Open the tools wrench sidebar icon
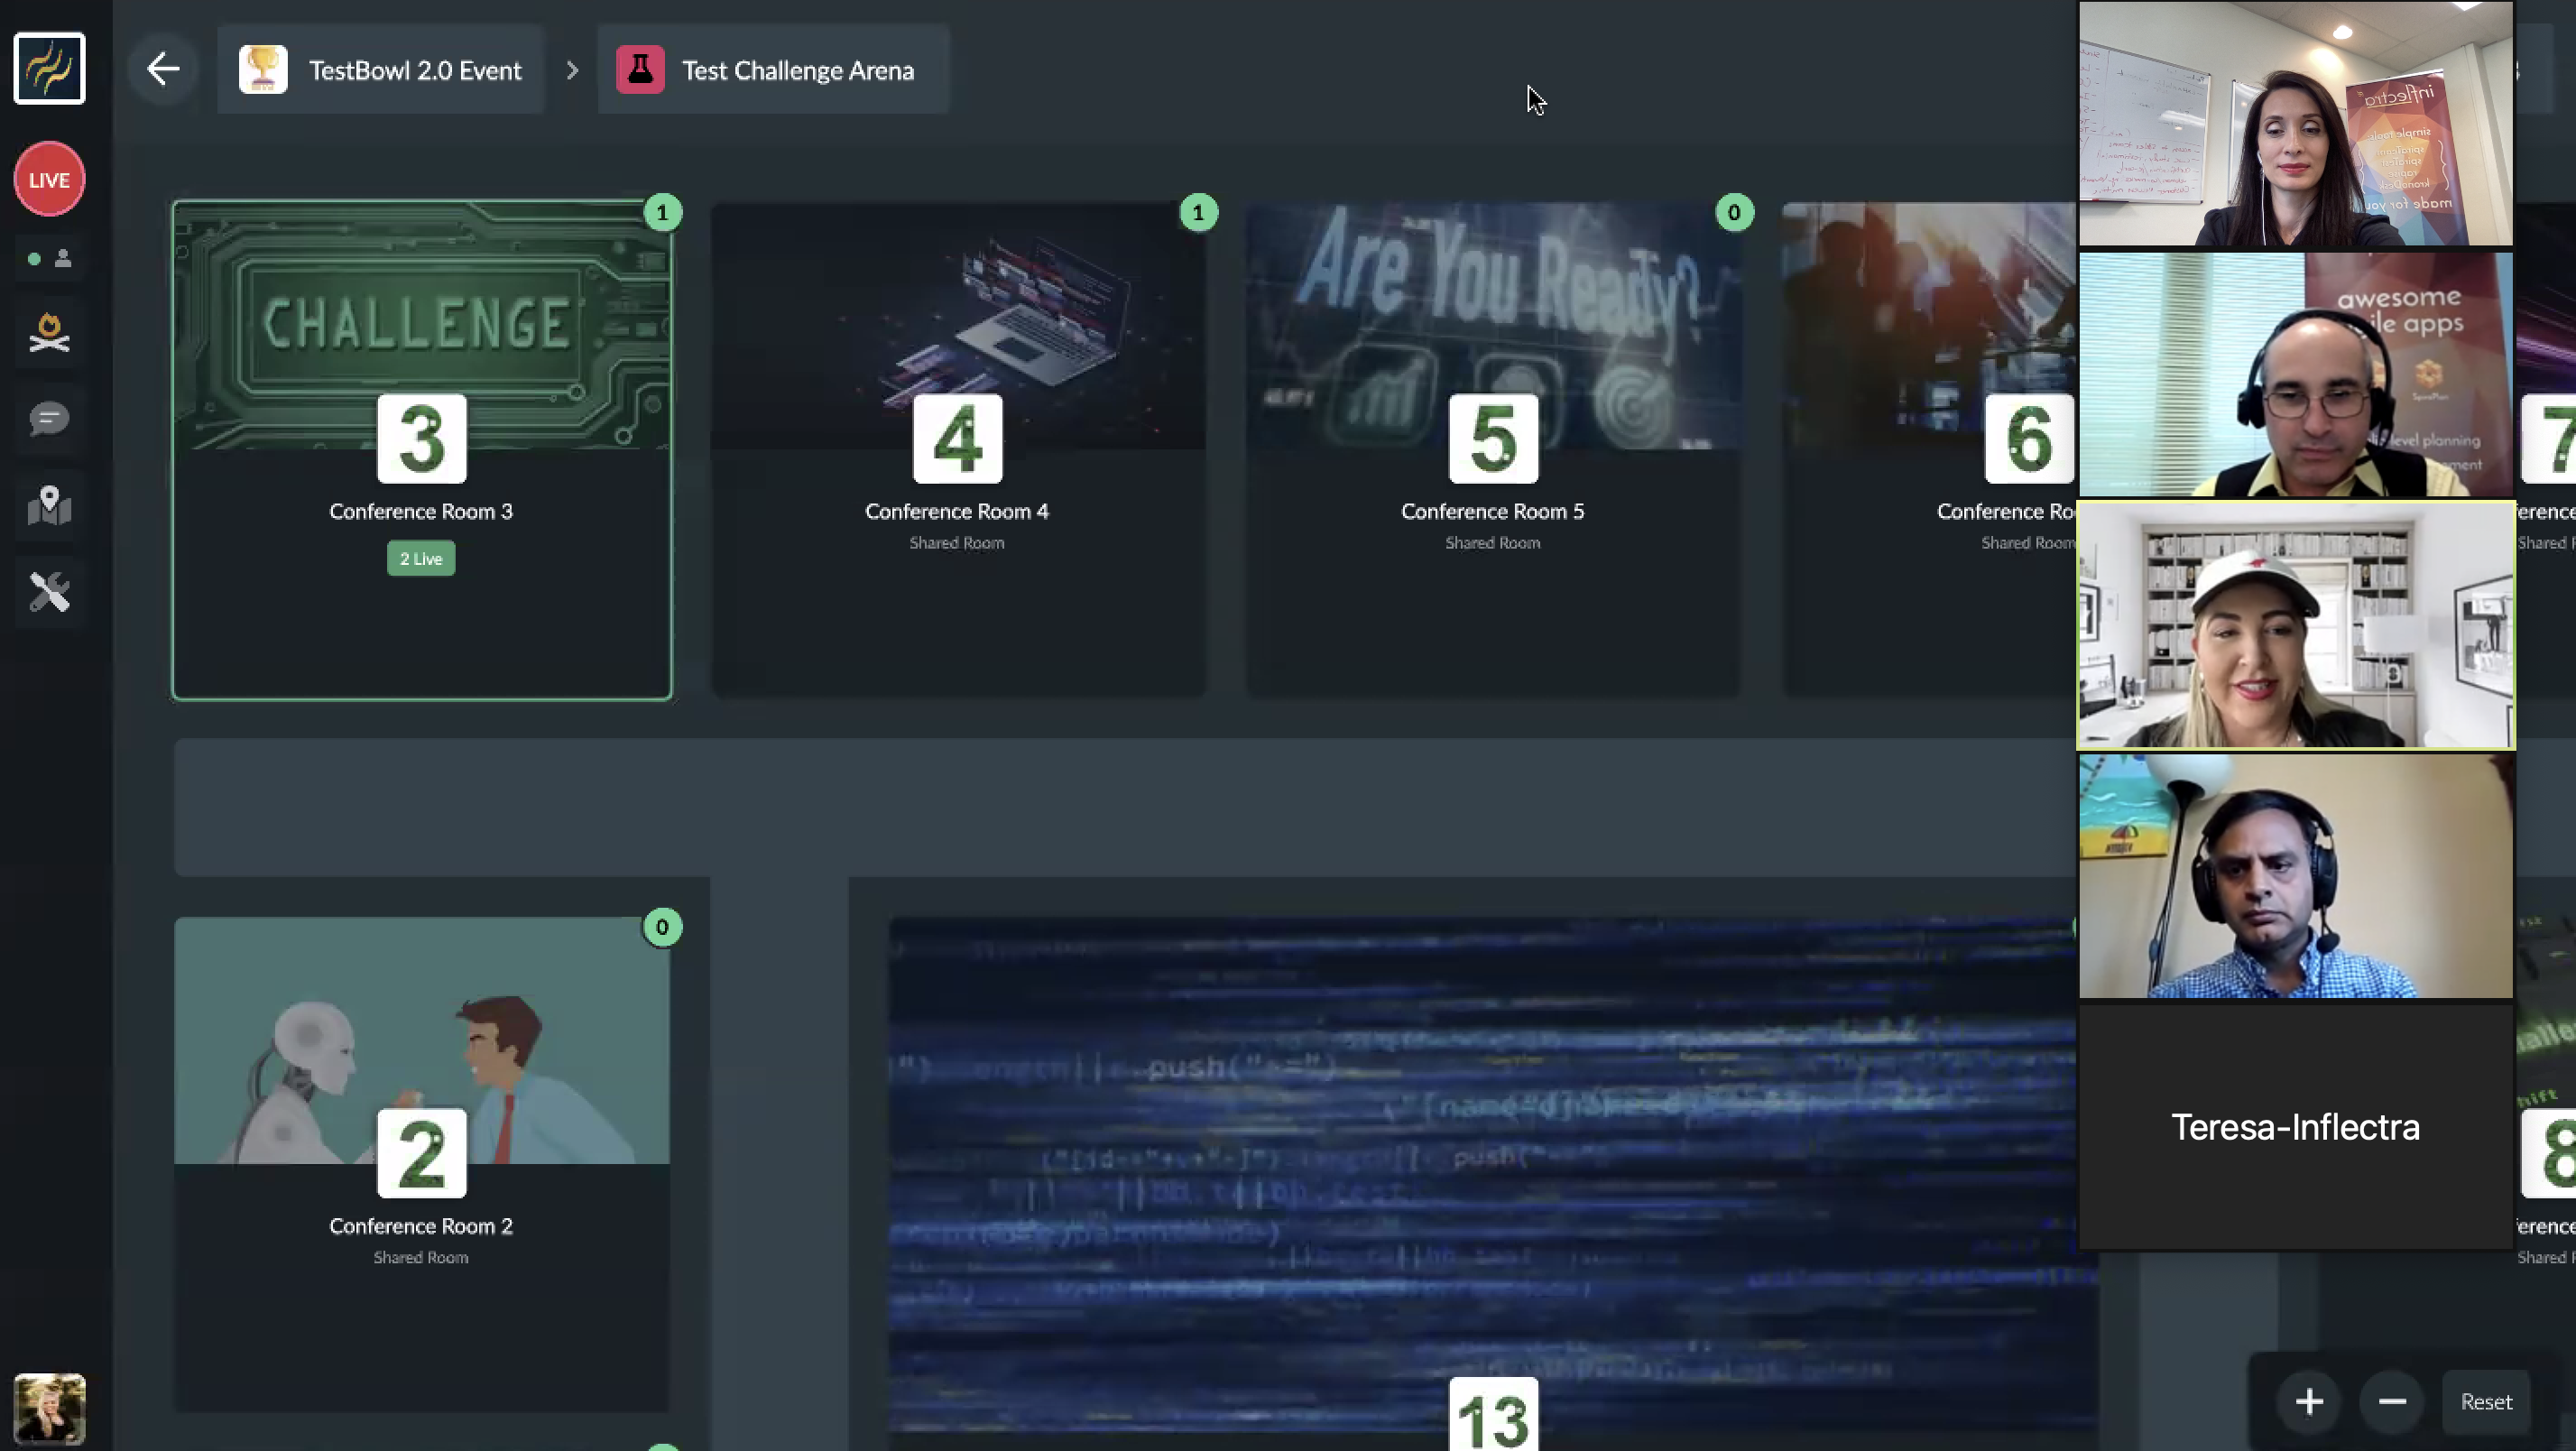 49,592
